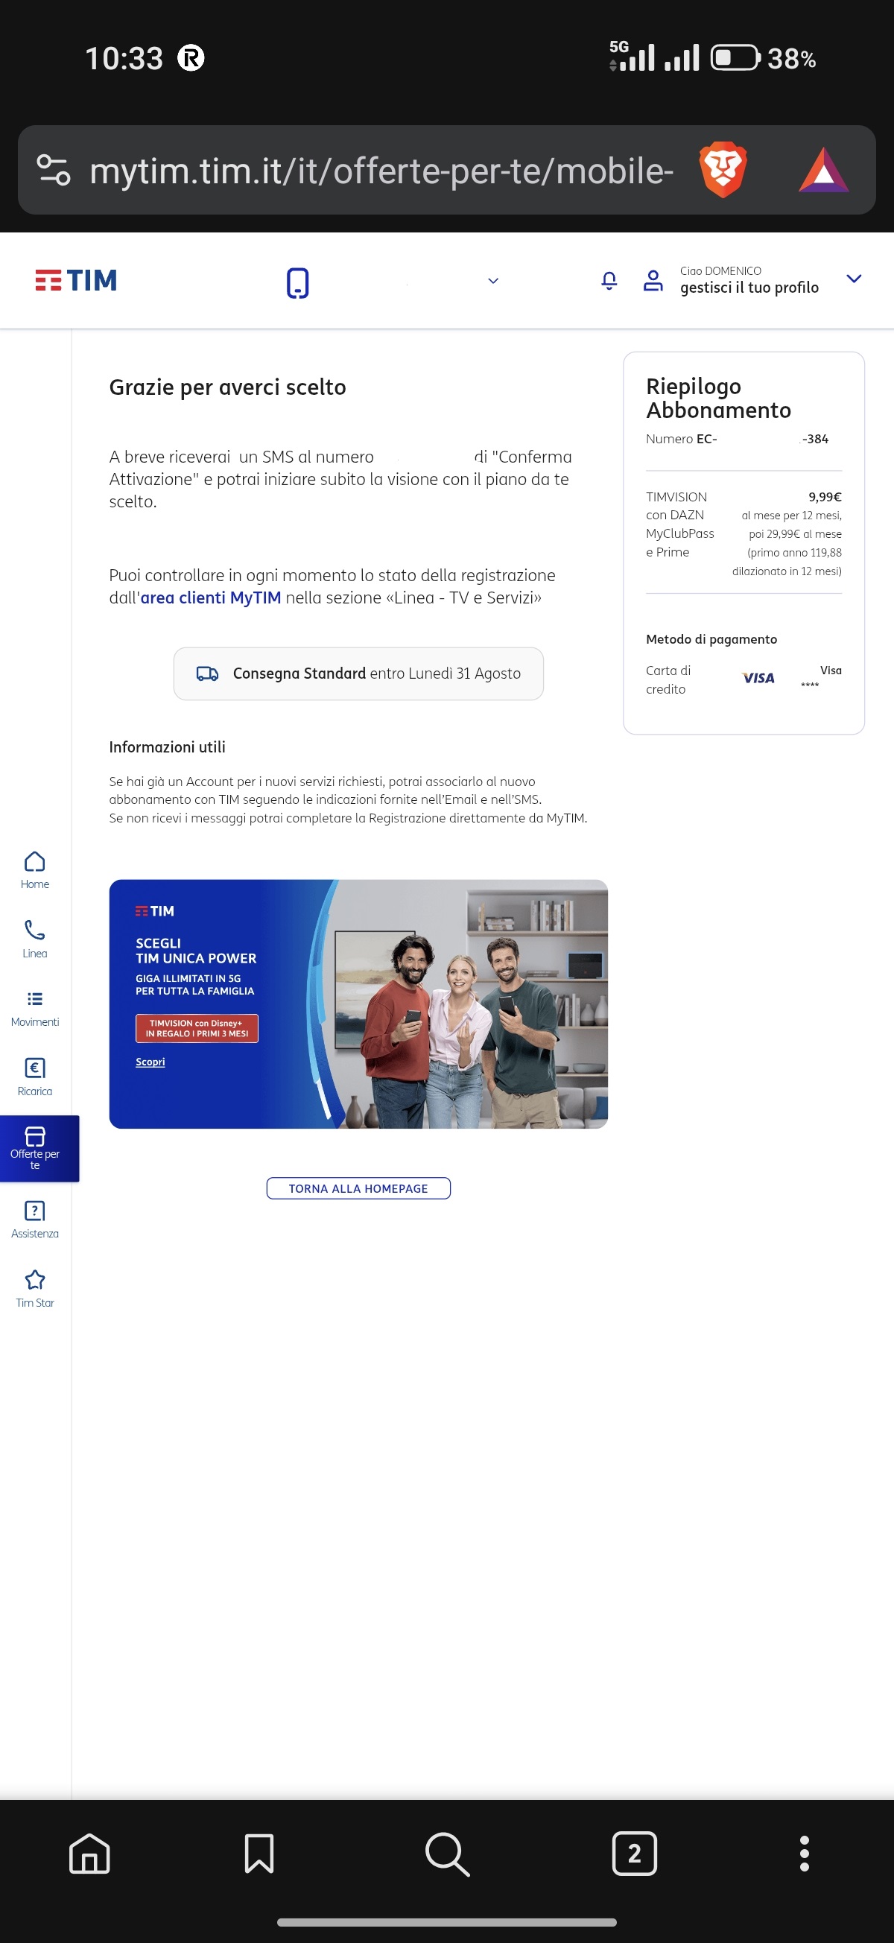Open the Home sidebar section

pyautogui.click(x=35, y=870)
